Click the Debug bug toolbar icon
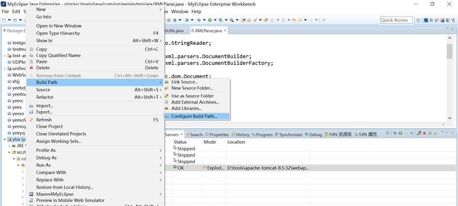This screenshot has height=206, width=458. (x=199, y=20)
